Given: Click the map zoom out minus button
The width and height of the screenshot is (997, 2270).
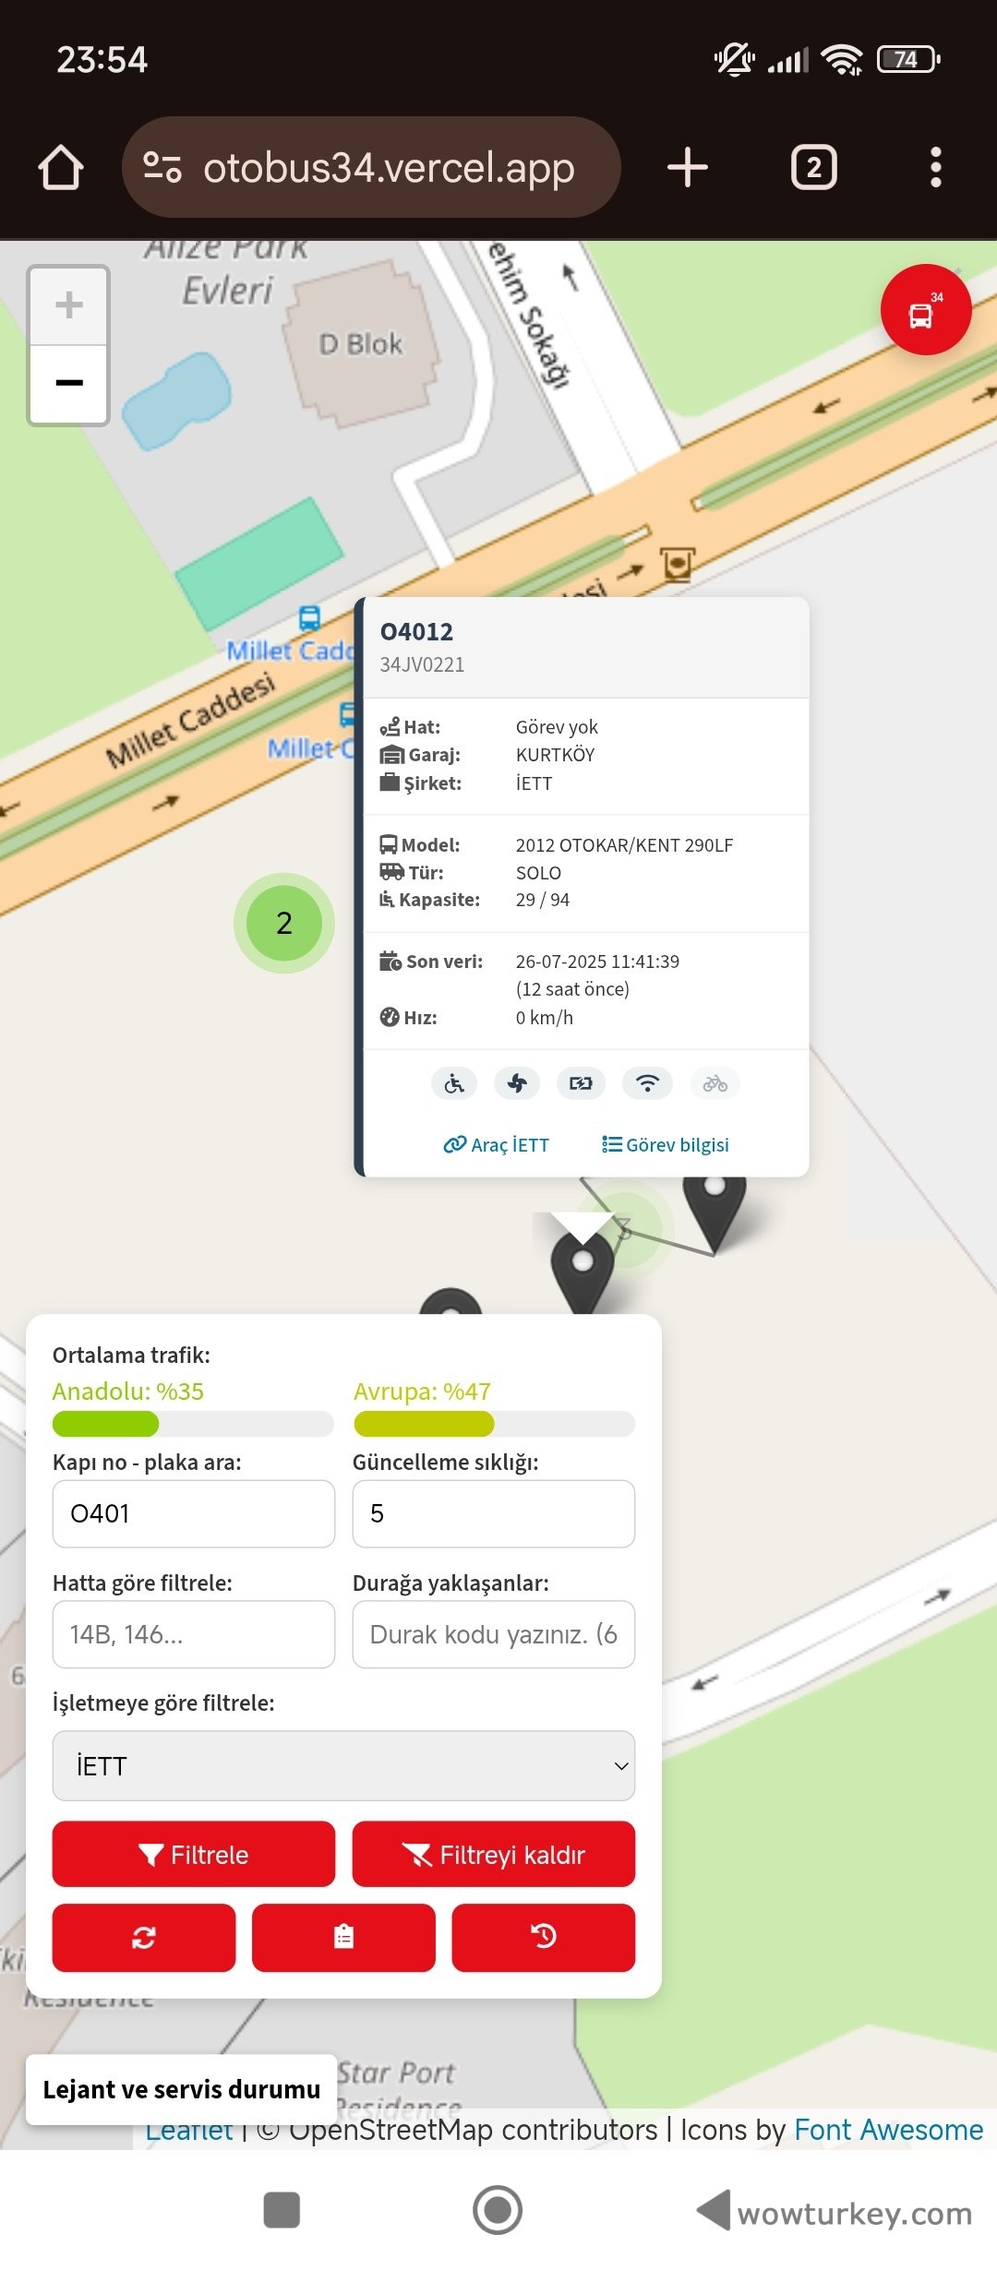Looking at the screenshot, I should [x=69, y=383].
